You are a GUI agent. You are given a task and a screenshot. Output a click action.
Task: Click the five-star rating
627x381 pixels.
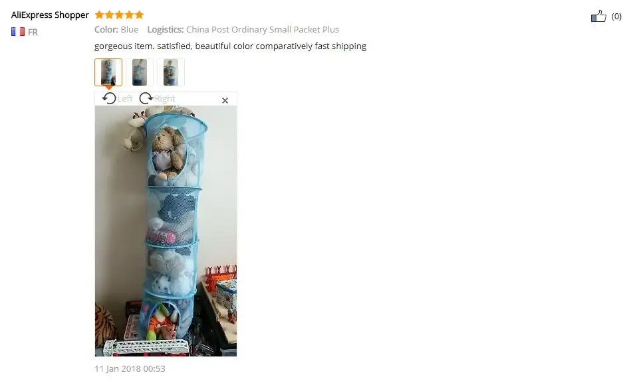click(119, 15)
